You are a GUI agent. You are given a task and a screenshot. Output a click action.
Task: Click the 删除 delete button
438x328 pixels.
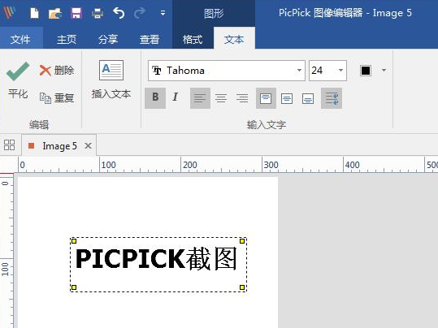pyautogui.click(x=57, y=70)
